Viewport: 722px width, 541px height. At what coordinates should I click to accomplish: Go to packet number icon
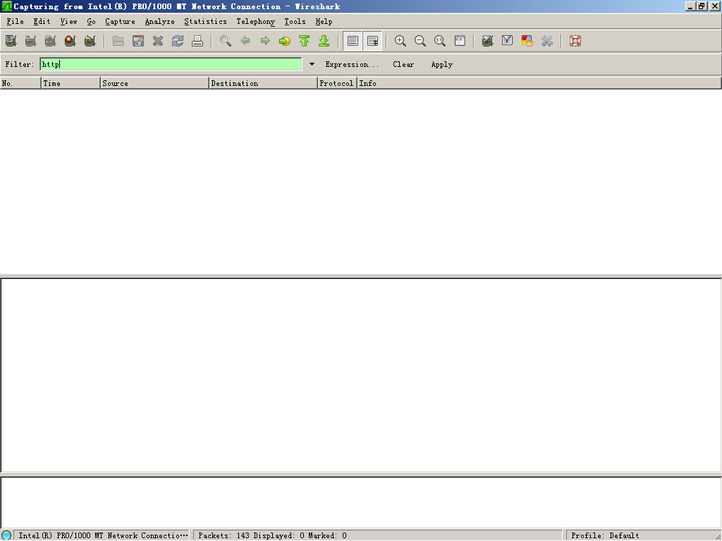click(x=285, y=41)
